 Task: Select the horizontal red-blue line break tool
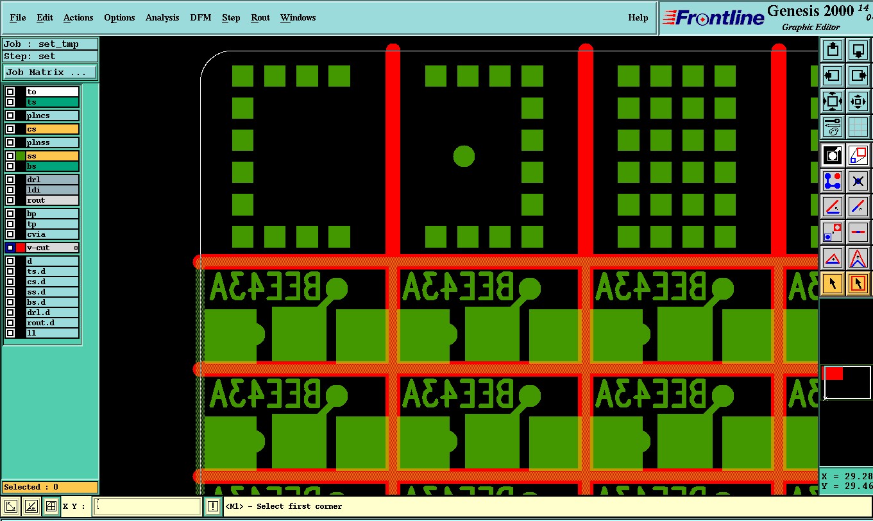(x=858, y=232)
